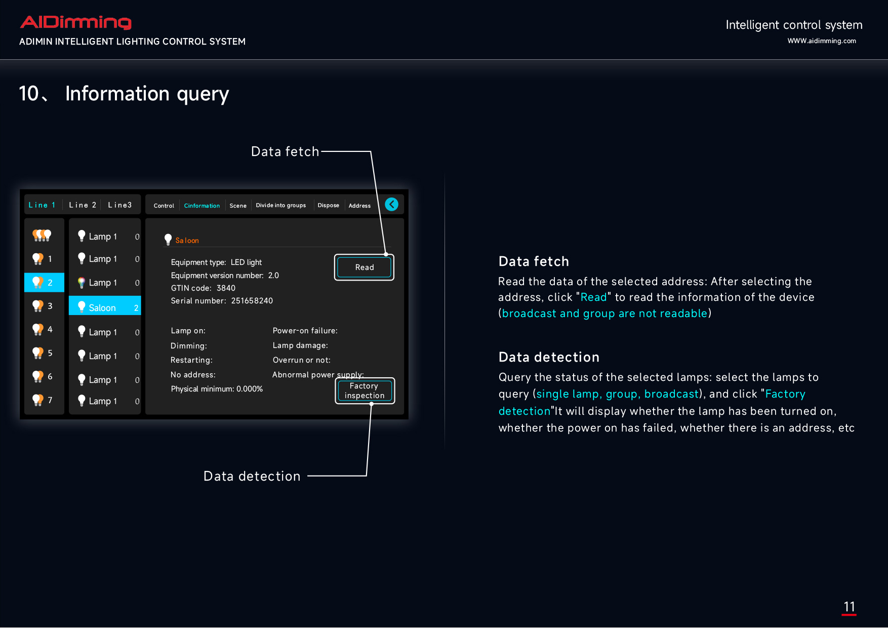
Task: Click the AIDimming logo
Action: click(76, 22)
